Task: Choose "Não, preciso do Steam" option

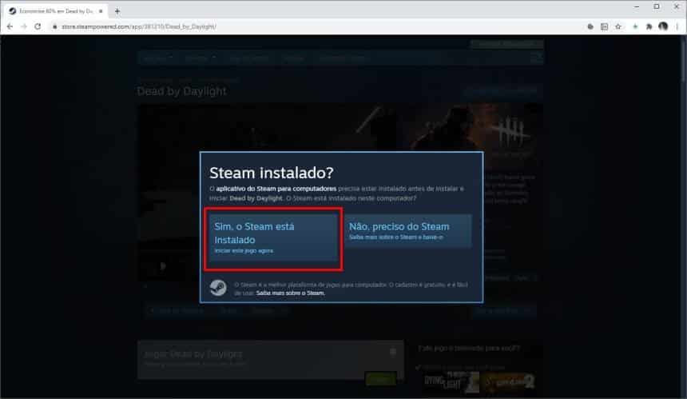Action: pos(408,230)
